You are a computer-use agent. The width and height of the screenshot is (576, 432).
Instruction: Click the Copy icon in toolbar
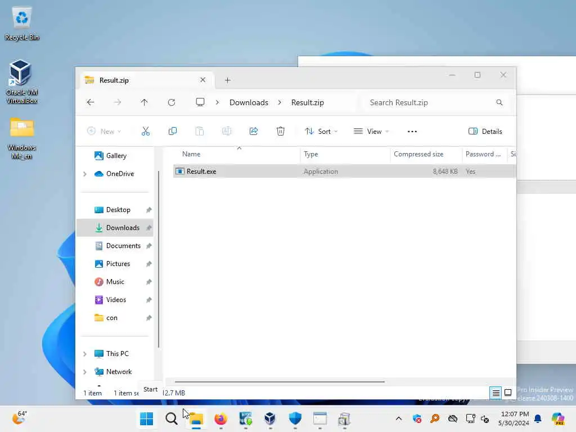coord(172,131)
